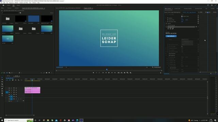Screen dimensions: 218x122
Task: Select the Slip tool
Action: (x=2, y=86)
